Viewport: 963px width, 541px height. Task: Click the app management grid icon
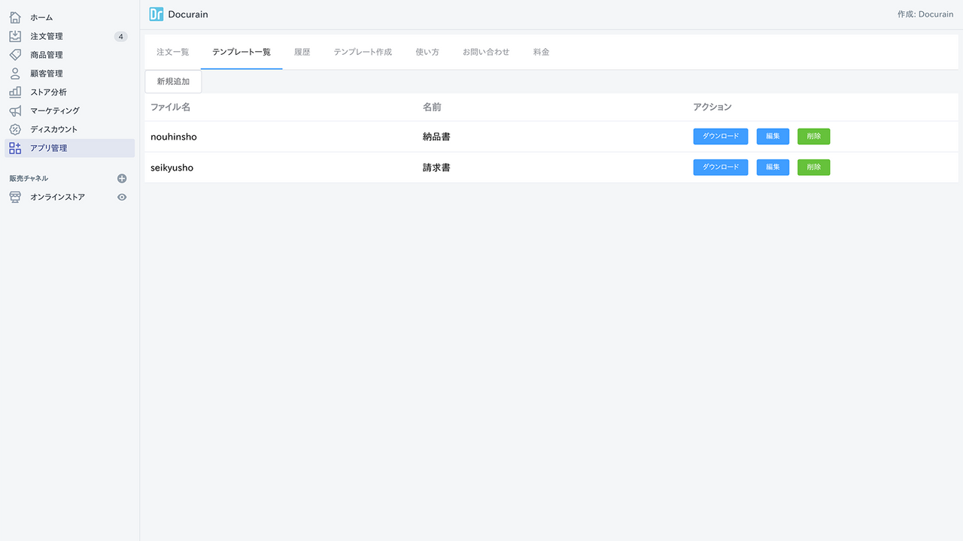[15, 148]
